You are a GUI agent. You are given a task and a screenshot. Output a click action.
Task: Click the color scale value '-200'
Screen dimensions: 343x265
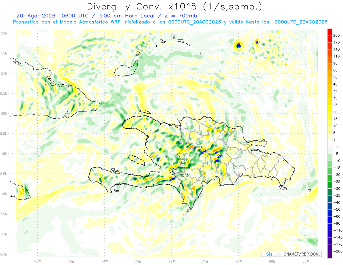pos(338,251)
